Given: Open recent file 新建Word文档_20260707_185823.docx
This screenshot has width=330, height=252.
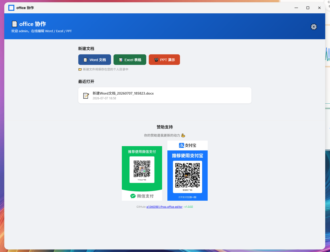Looking at the screenshot, I should pyautogui.click(x=165, y=95).
